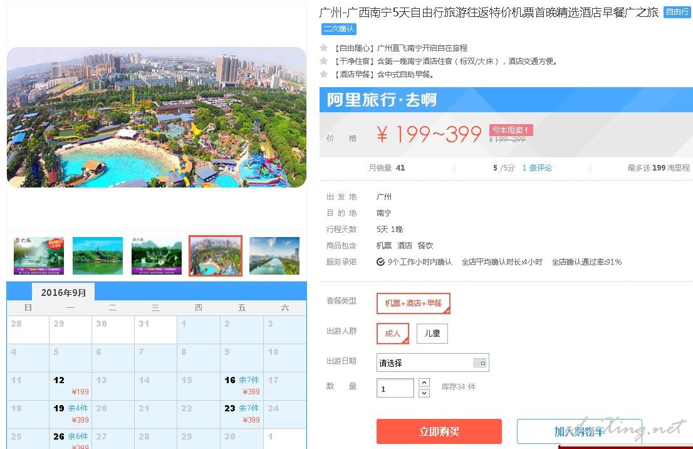Click the 加入购物车 button
The height and width of the screenshot is (449, 693).
579,431
